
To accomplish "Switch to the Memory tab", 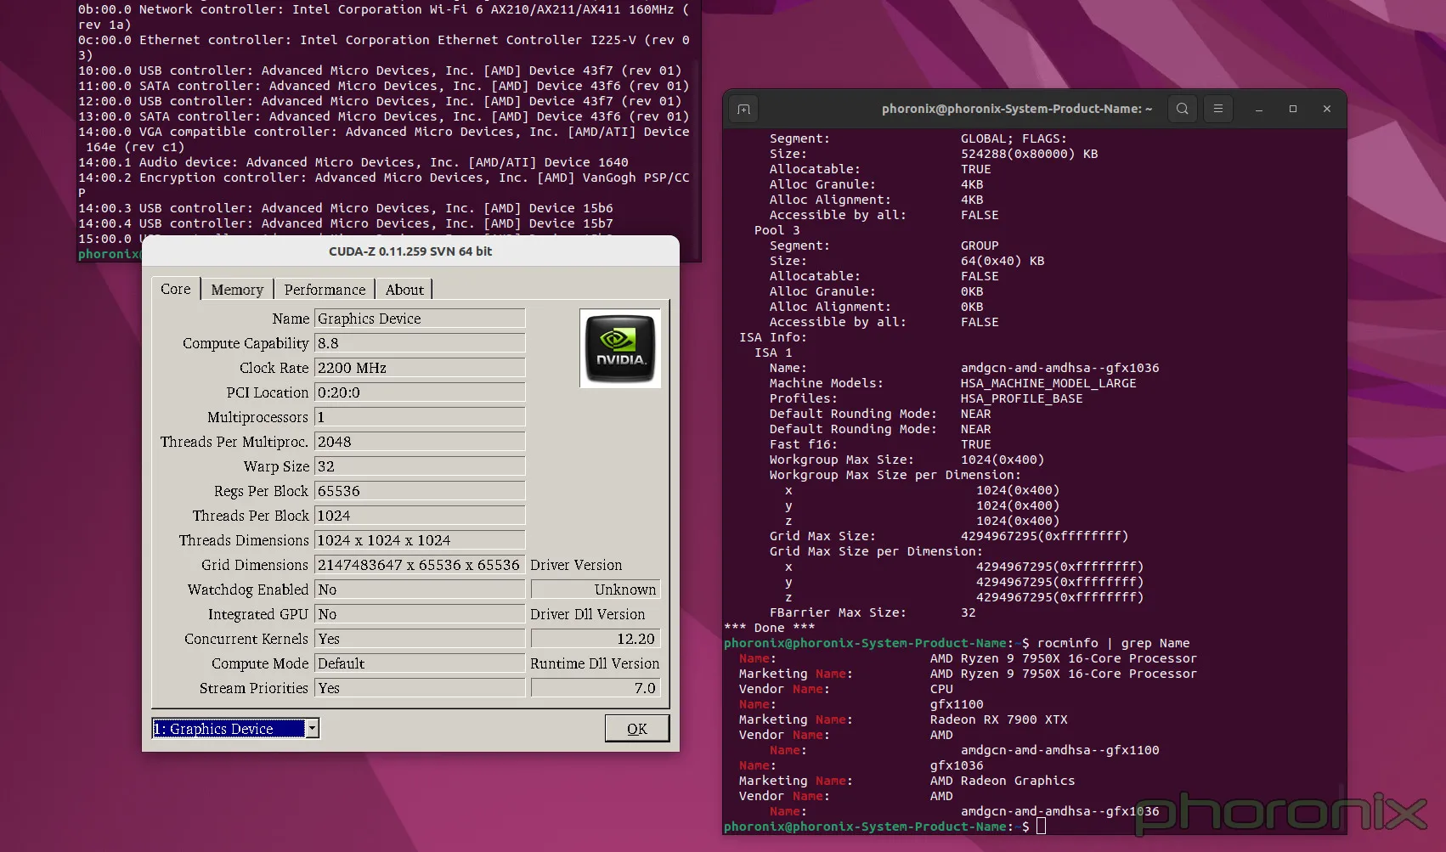I will [237, 290].
